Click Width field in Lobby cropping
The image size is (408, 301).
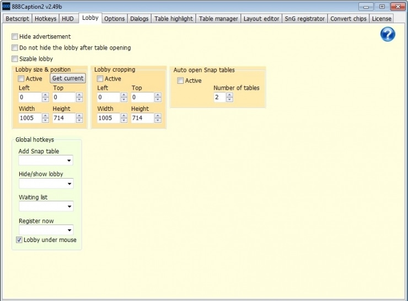coord(109,118)
